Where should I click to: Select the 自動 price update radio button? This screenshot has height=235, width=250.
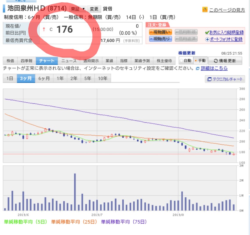point(181,61)
